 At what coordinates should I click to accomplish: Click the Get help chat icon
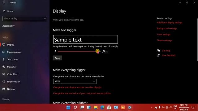(x=158, y=51)
